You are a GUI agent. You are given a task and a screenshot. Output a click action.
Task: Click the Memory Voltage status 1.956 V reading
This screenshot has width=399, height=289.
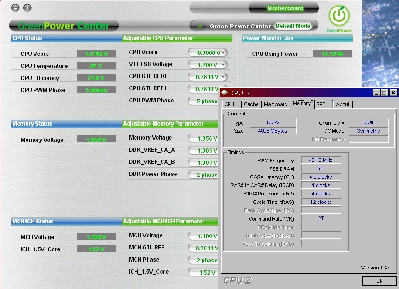pos(96,140)
